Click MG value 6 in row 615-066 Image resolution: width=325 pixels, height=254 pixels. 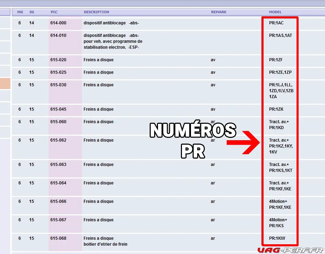[19, 201]
